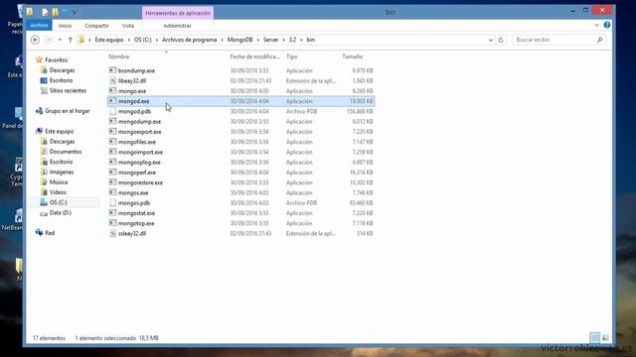Open Imágenes under Este equipo
Image resolution: width=636 pixels, height=357 pixels.
(x=62, y=172)
